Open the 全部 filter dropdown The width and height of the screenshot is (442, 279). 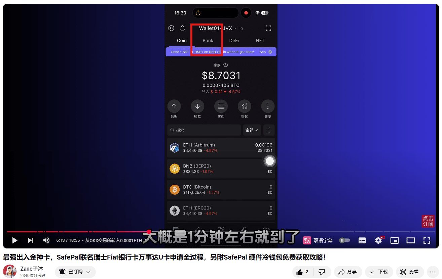pos(252,130)
